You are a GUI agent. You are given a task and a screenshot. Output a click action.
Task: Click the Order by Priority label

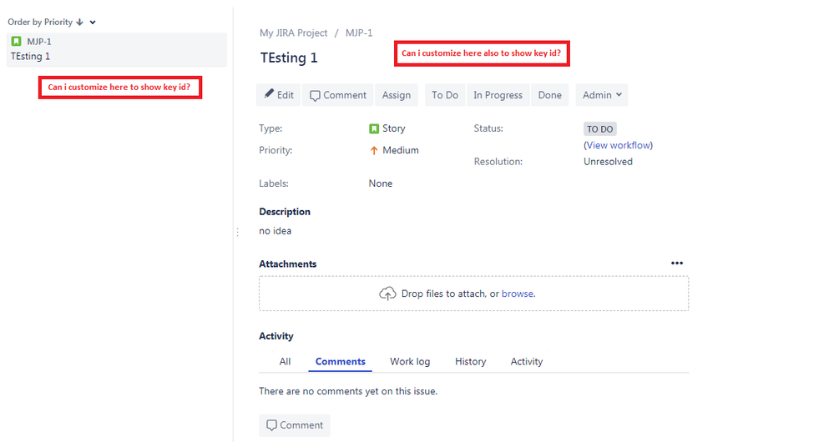click(x=40, y=23)
